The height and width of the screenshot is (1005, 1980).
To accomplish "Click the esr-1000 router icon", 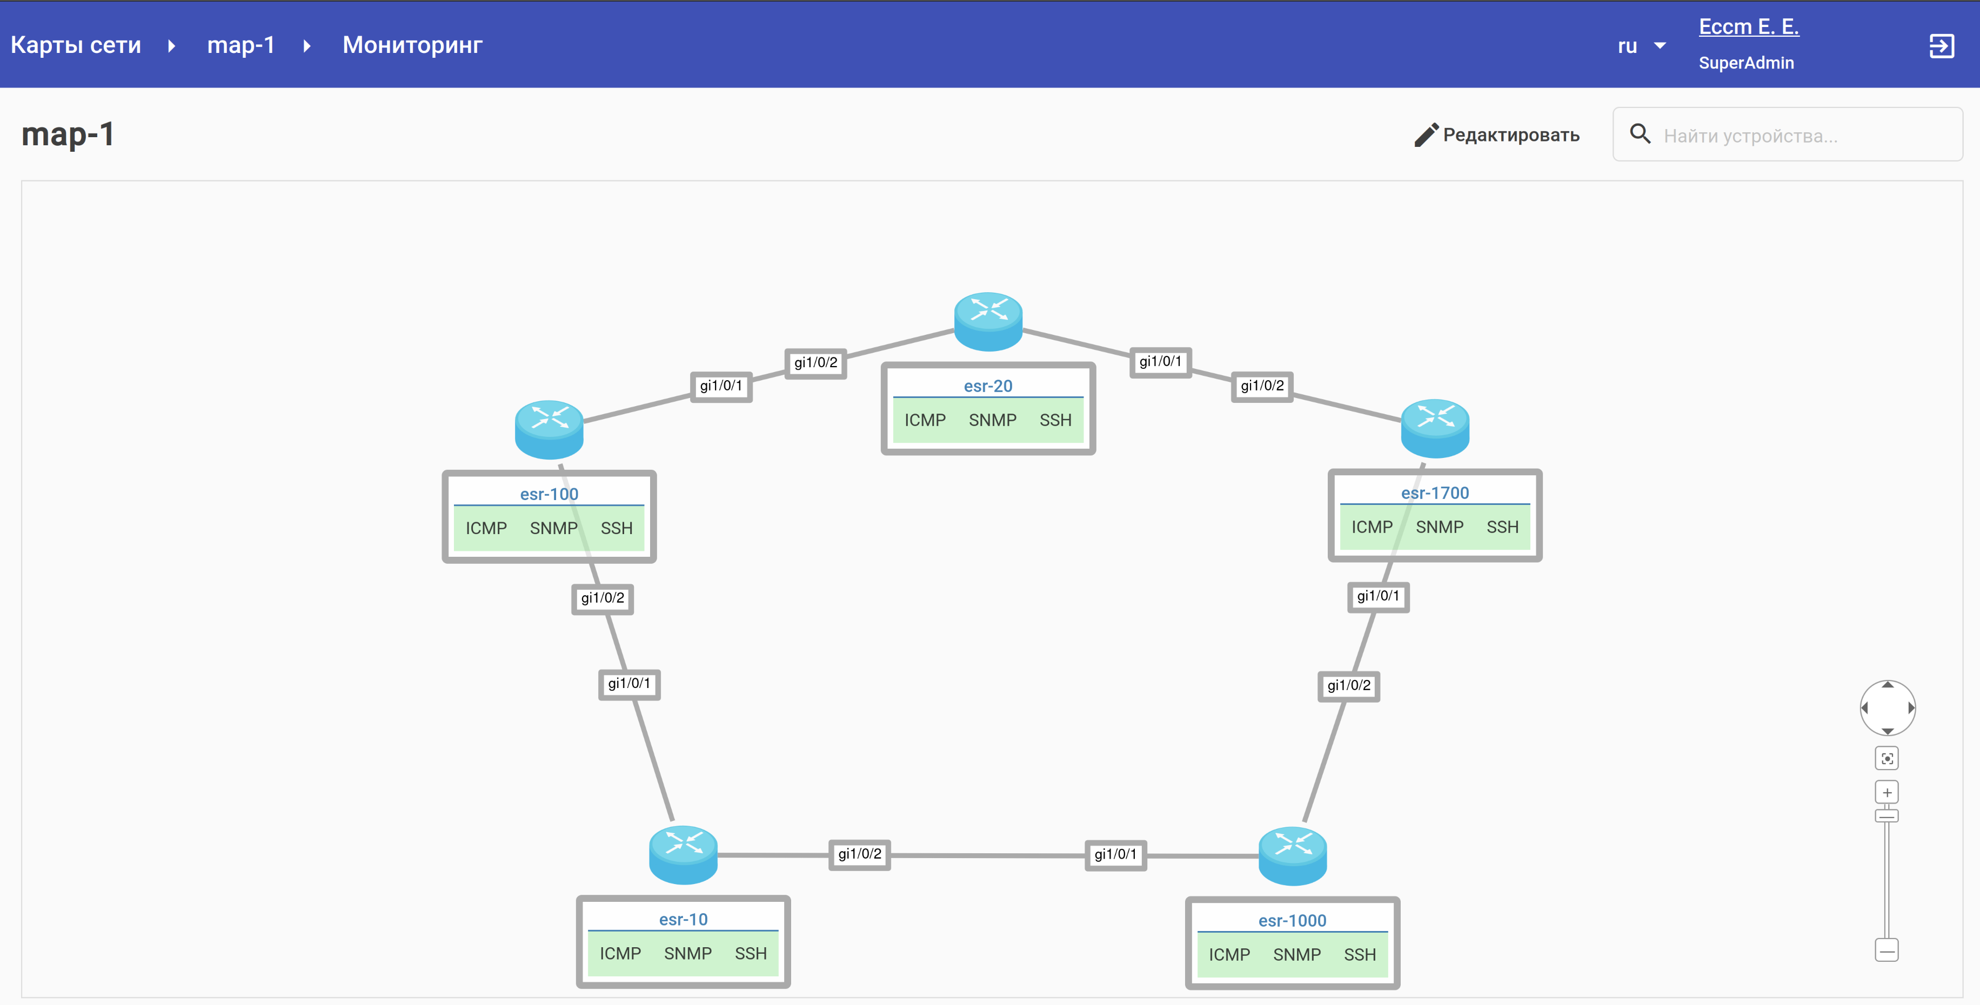I will point(1292,855).
